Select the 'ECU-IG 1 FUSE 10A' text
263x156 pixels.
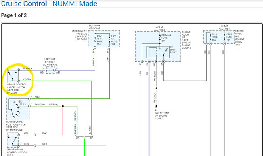99,40
